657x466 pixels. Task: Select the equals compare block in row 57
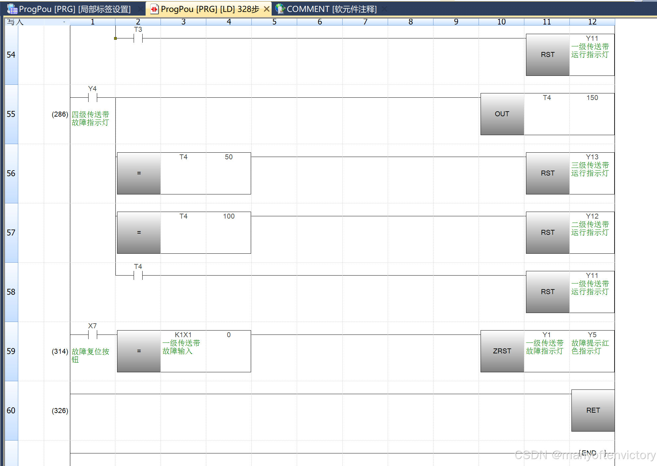[139, 233]
